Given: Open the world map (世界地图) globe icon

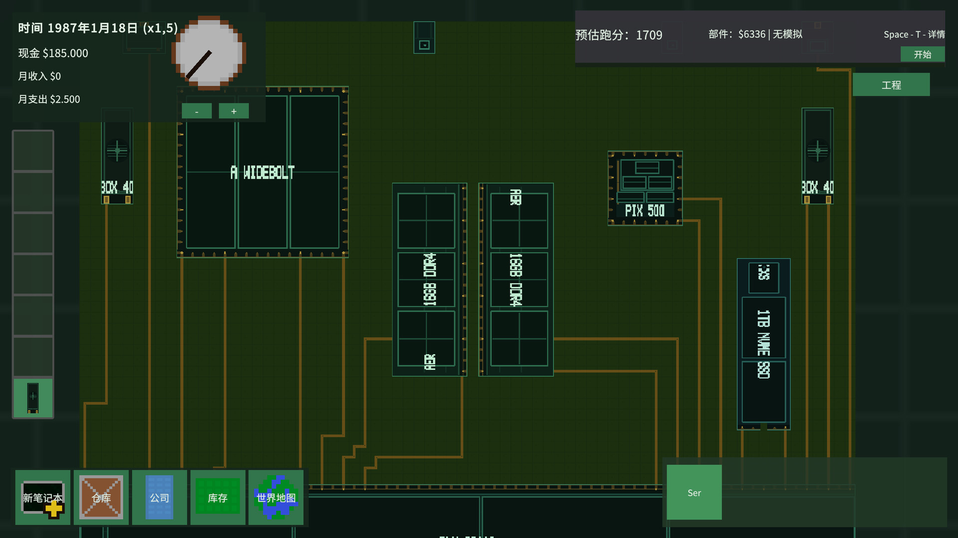Looking at the screenshot, I should (276, 497).
